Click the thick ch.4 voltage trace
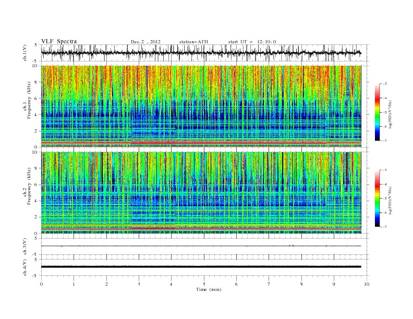Screen dimensions: 413x319 click(x=201, y=267)
